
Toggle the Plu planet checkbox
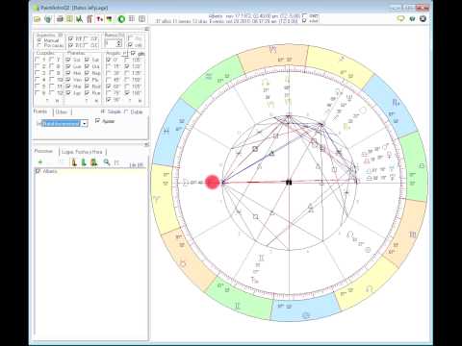[x=87, y=80]
